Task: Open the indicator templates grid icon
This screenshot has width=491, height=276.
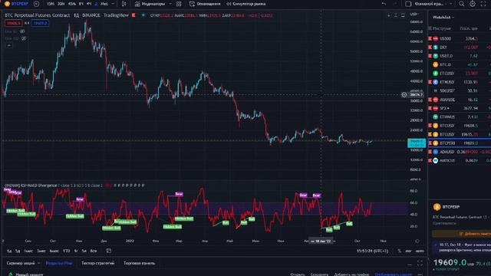Action: tap(179, 4)
